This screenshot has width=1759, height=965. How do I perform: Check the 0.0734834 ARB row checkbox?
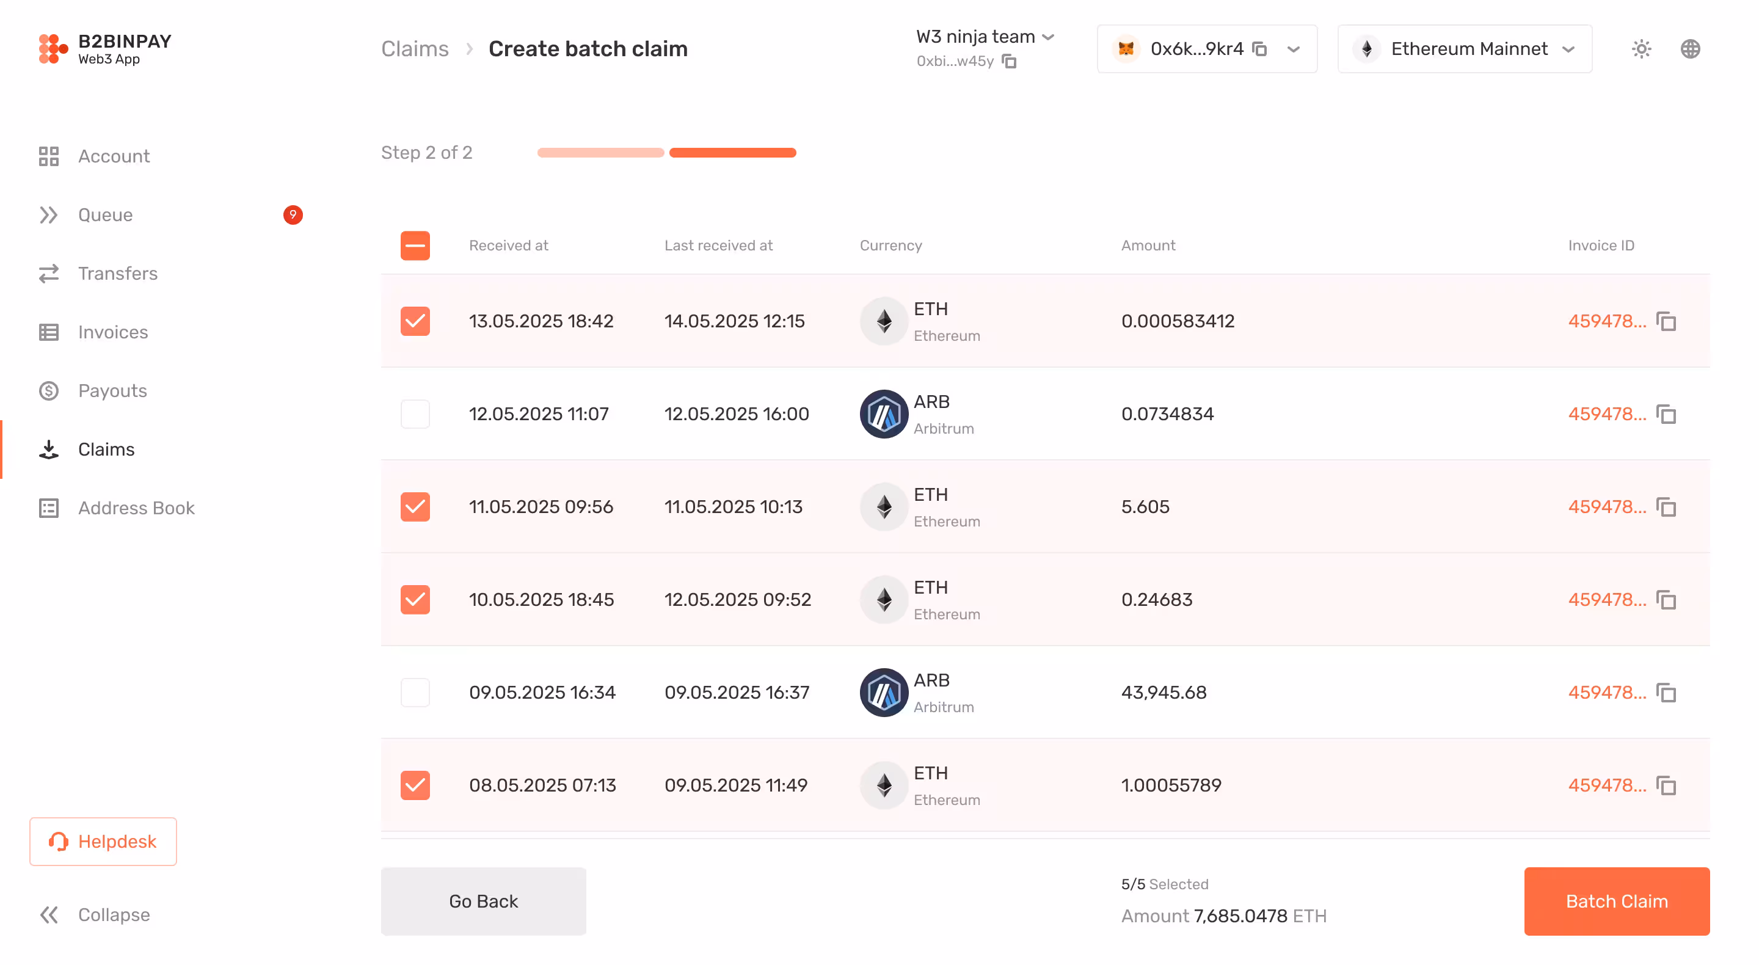(x=415, y=414)
